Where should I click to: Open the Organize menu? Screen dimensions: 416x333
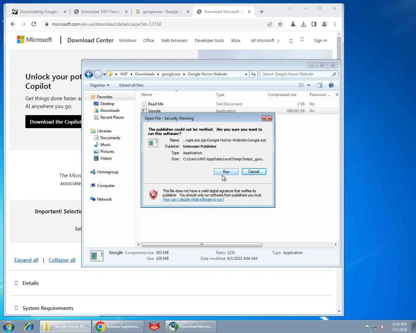point(99,85)
